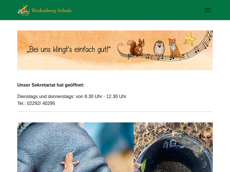Screen dimensions: 230x172
Task: Click the opening hours text line
Action: 72,97
